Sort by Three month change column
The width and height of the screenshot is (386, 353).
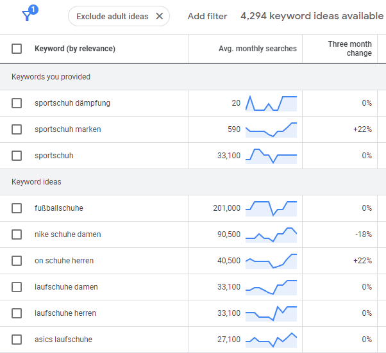(x=349, y=49)
